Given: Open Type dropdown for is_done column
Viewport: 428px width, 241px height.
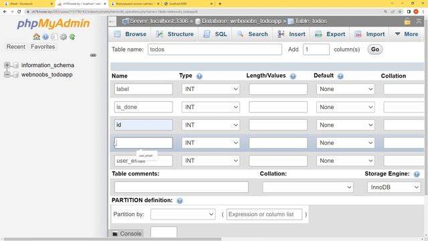Looking at the screenshot, I should [211, 107].
